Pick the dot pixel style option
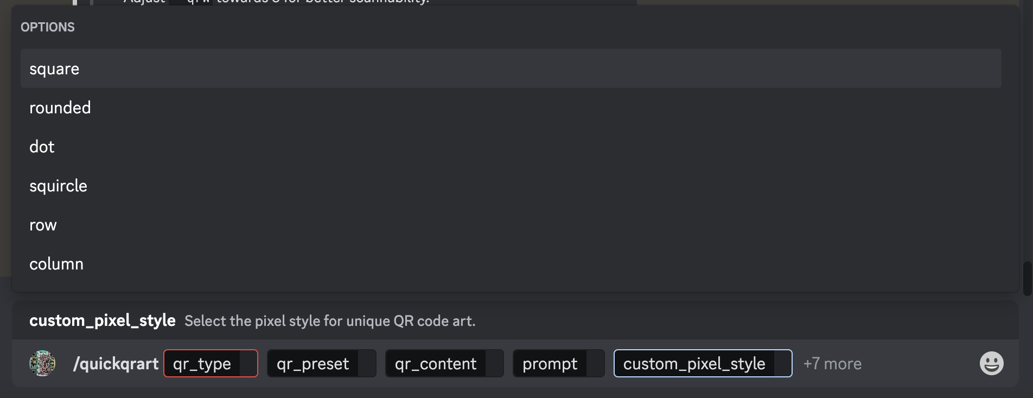The height and width of the screenshot is (398, 1033). click(x=42, y=147)
